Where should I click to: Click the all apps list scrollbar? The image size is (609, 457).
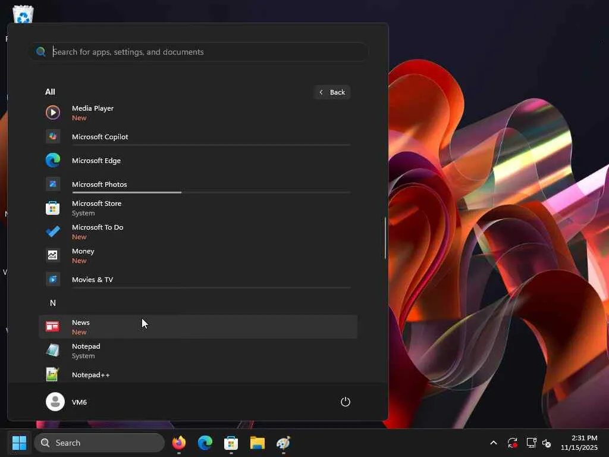tap(385, 238)
